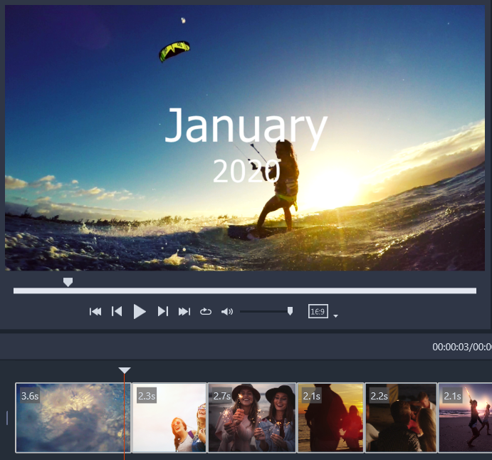The image size is (492, 460).
Task: Step forward one frame
Action: 162,312
